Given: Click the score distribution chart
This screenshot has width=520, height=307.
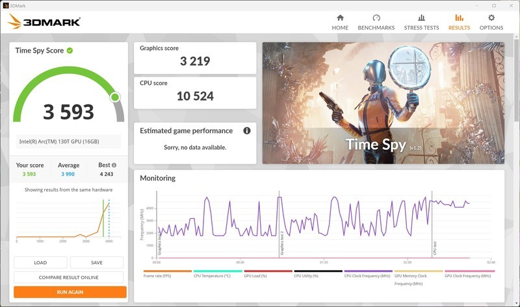Looking at the screenshot, I should 69,220.
